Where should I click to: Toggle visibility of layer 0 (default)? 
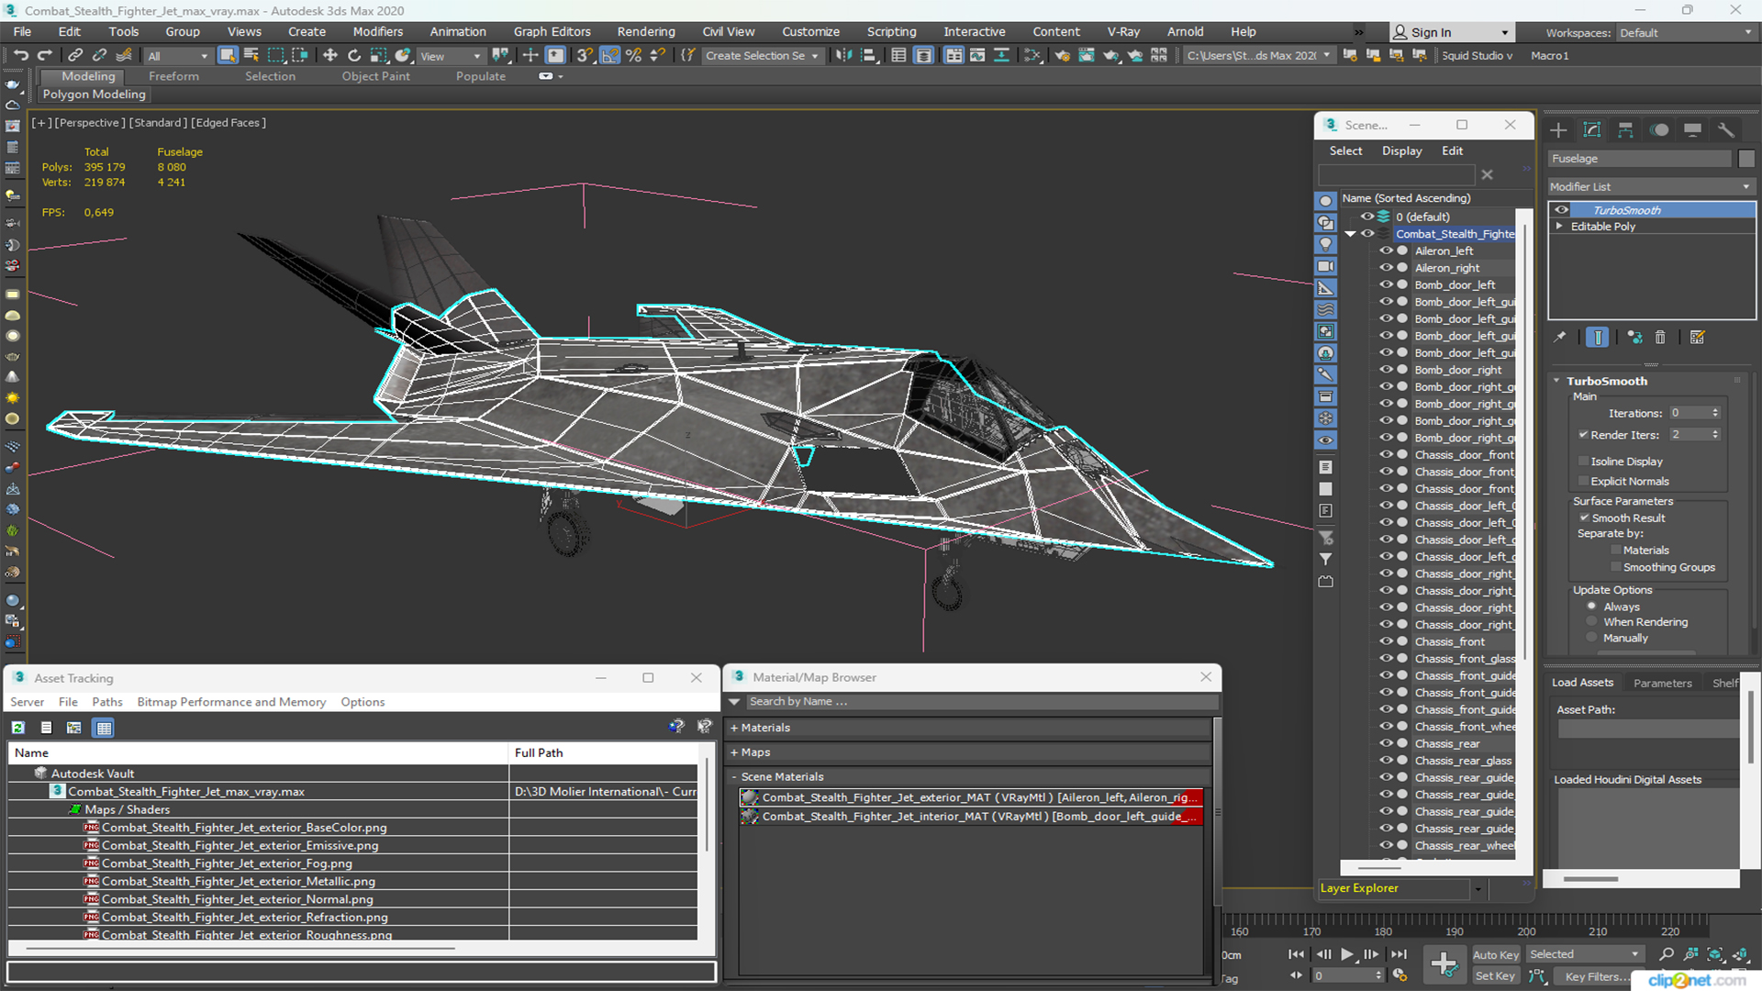click(x=1366, y=217)
